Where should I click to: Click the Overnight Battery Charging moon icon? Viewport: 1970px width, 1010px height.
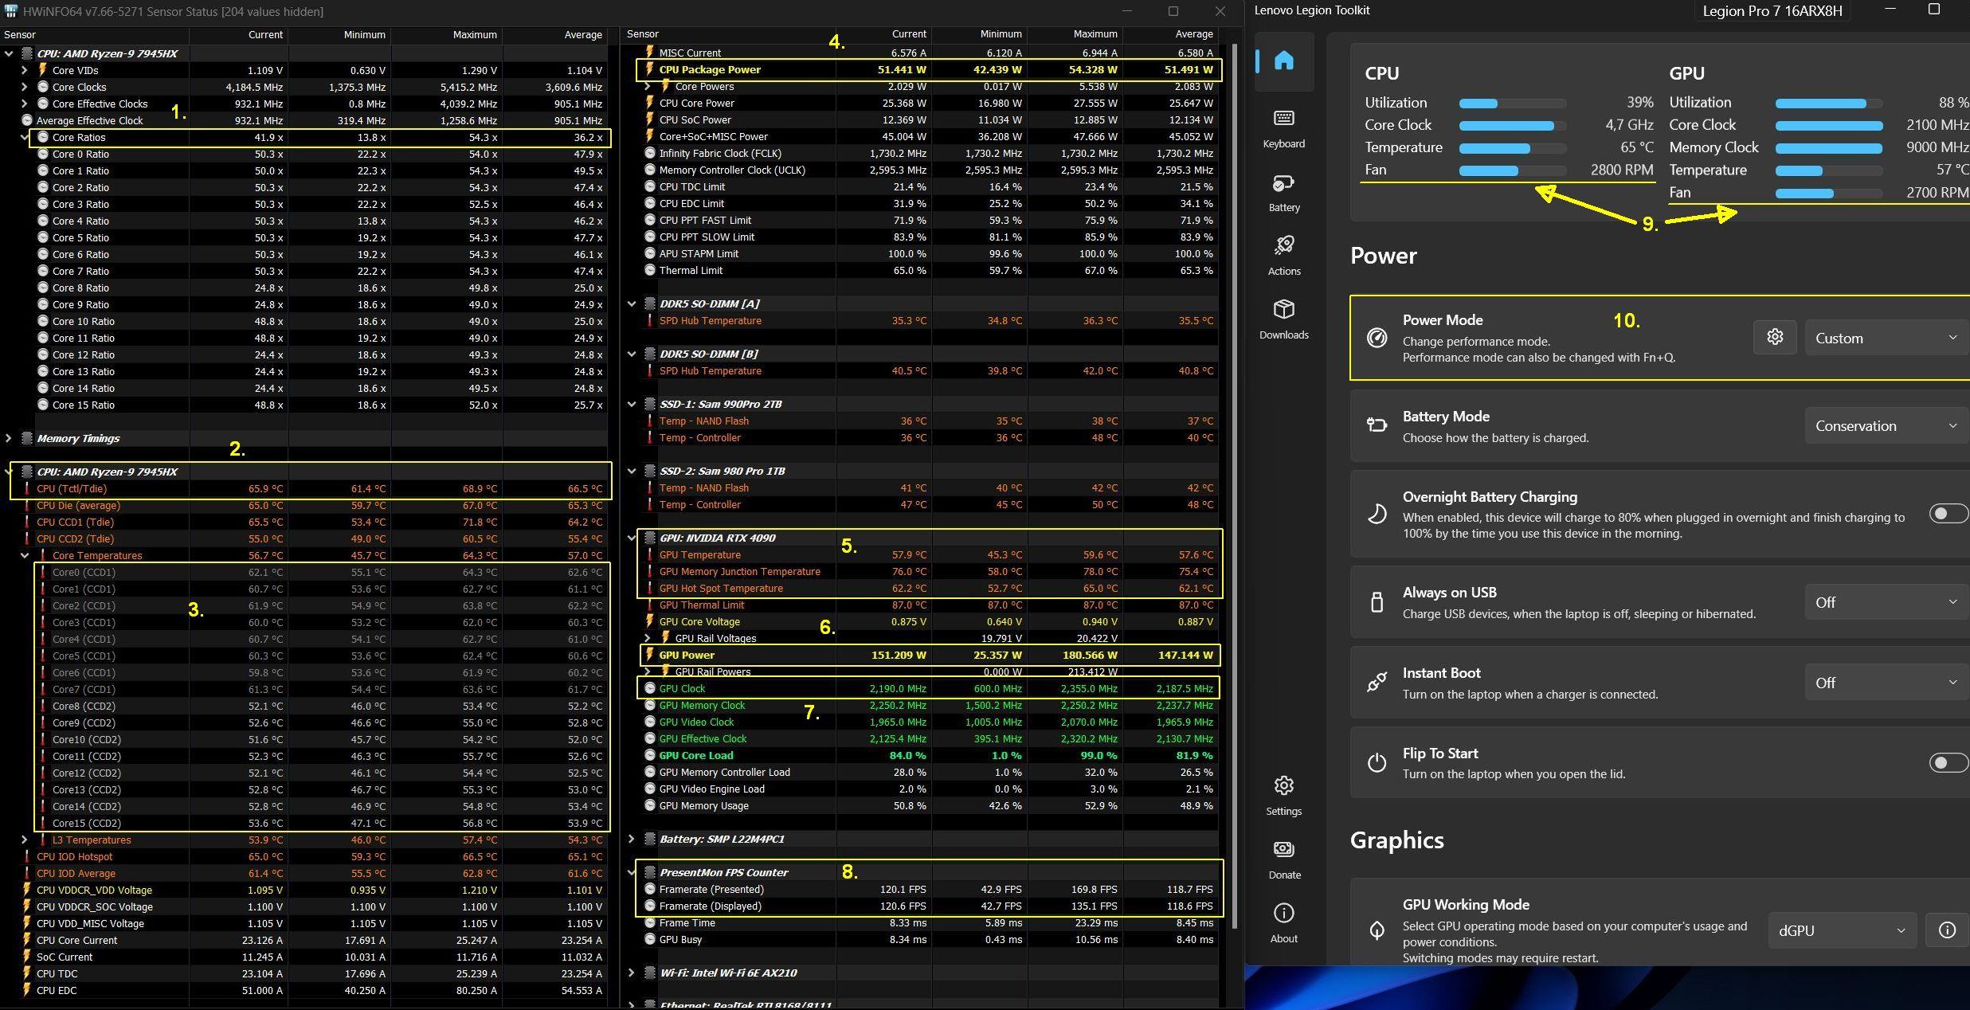(1377, 515)
